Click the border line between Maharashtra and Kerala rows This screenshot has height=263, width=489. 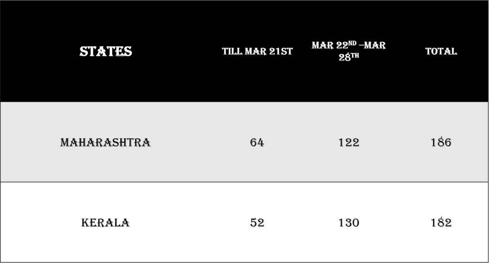click(x=244, y=182)
